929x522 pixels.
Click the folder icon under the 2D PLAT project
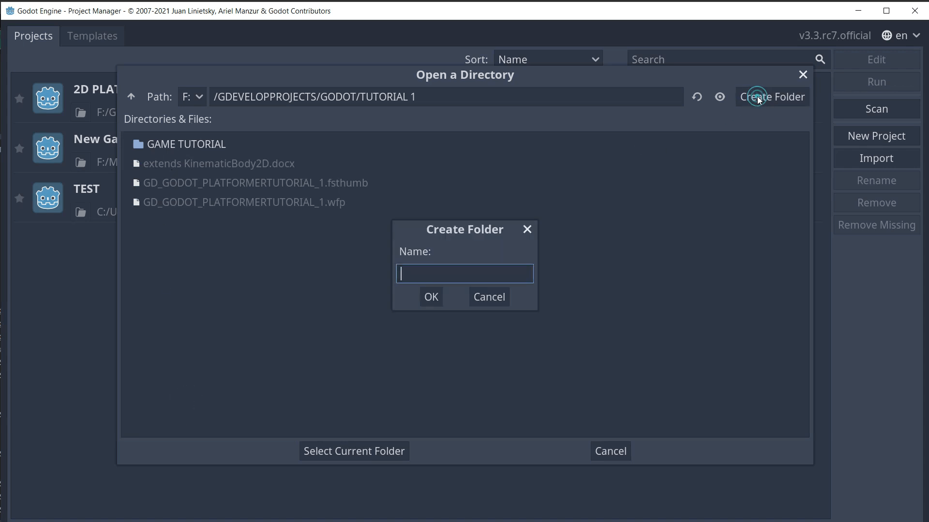[80, 113]
